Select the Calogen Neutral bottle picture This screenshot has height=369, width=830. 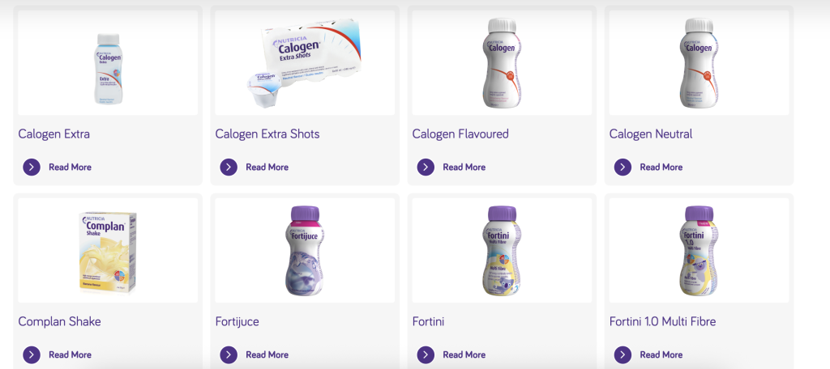(x=699, y=63)
